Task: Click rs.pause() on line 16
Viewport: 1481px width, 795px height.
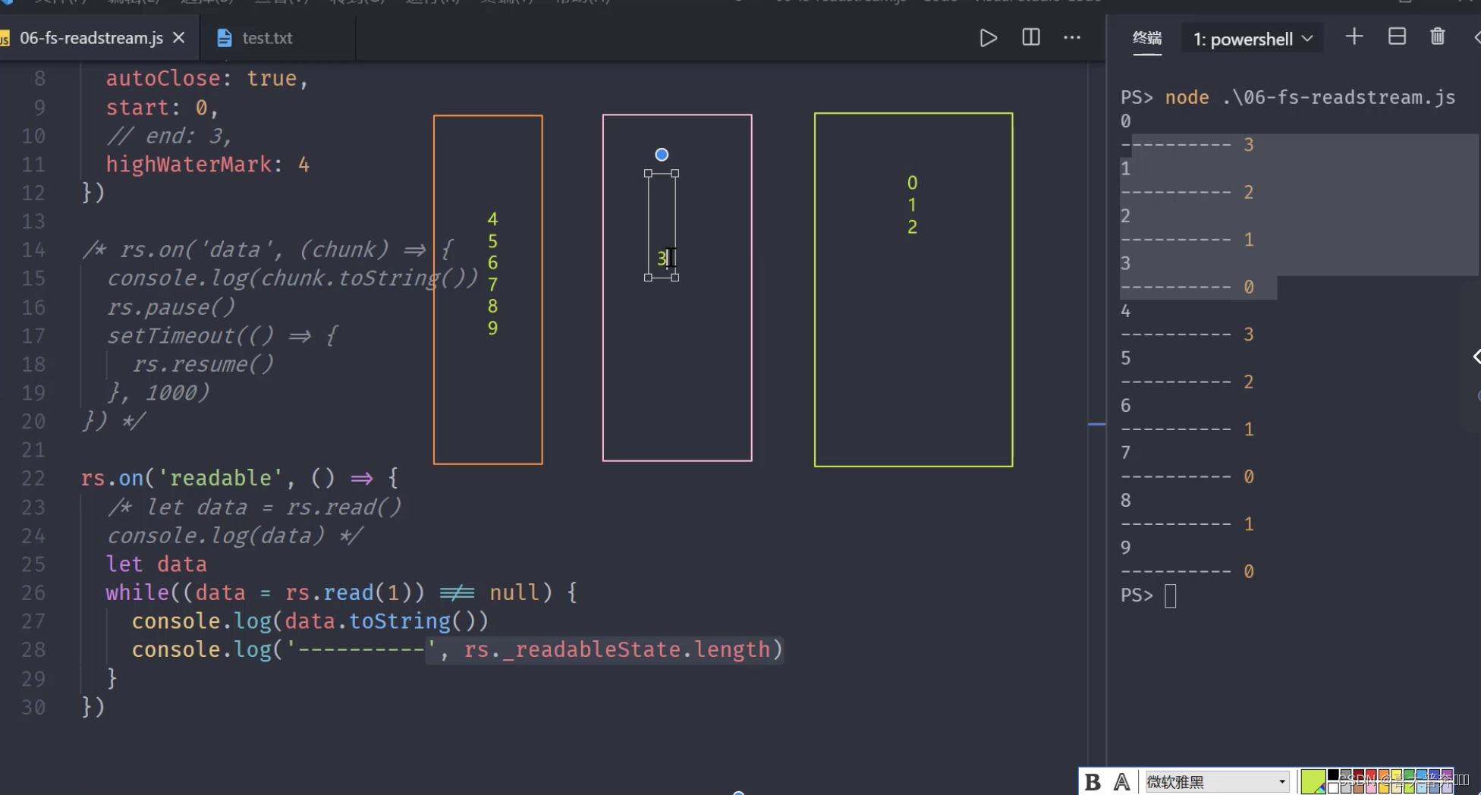Action: (171, 307)
